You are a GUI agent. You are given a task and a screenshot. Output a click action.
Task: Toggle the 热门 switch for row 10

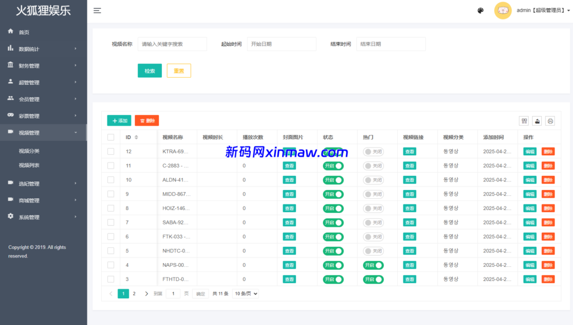tap(373, 180)
